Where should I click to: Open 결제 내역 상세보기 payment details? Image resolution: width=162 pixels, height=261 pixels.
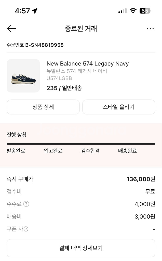[x=81, y=248]
